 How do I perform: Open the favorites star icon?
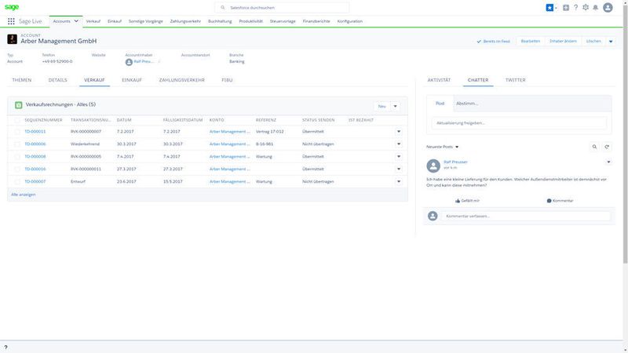pyautogui.click(x=549, y=8)
